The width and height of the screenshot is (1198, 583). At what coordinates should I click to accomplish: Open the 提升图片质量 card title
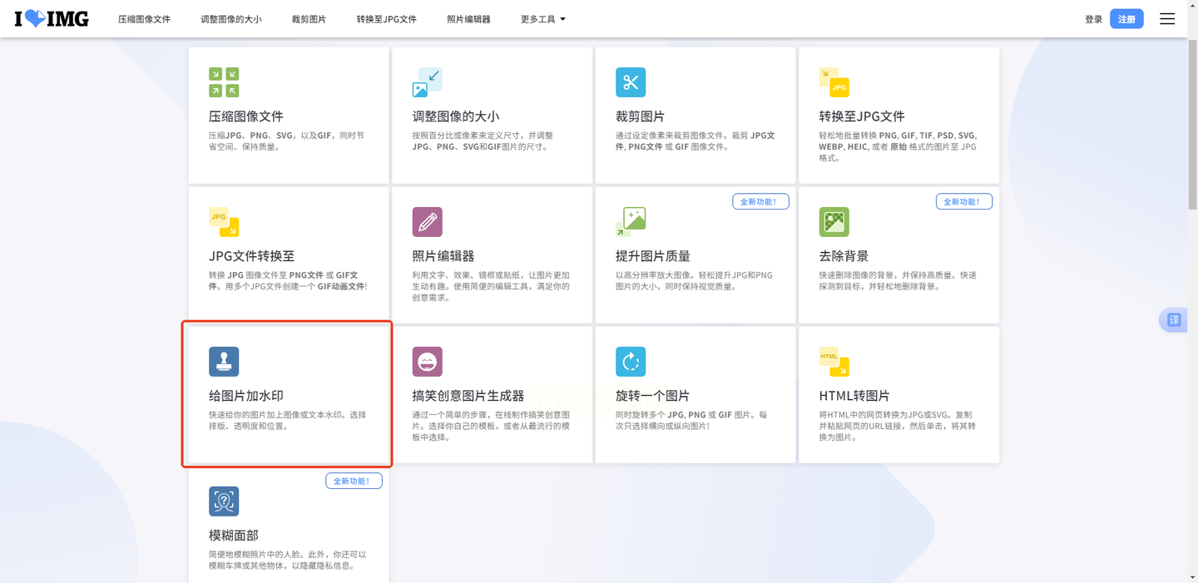tap(652, 256)
